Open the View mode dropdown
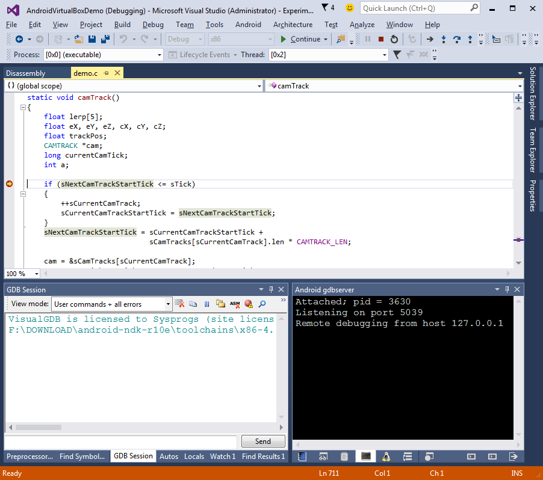The height and width of the screenshot is (480, 543). tap(168, 304)
